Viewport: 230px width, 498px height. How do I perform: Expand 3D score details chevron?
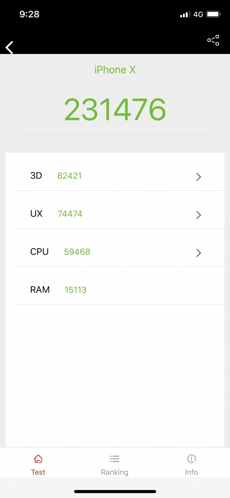[198, 177]
